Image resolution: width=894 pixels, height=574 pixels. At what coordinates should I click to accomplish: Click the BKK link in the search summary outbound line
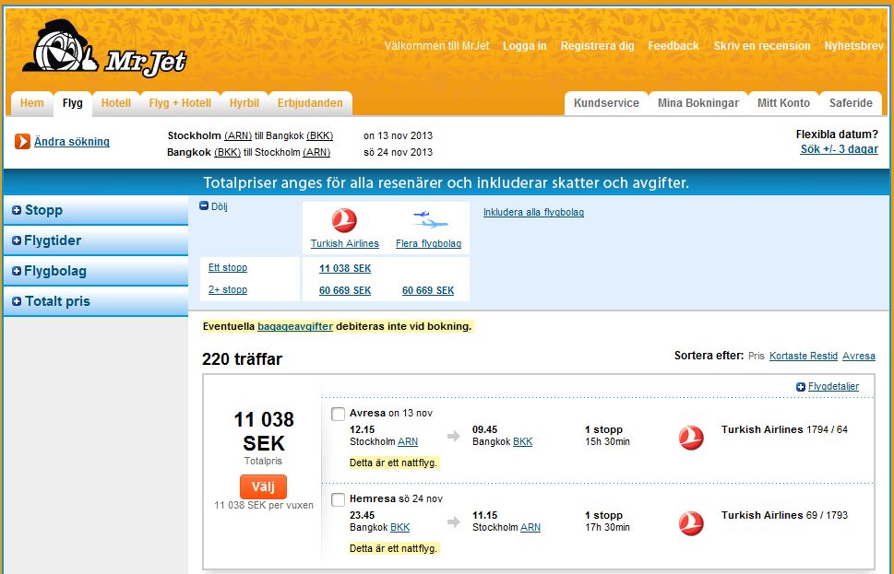[320, 136]
